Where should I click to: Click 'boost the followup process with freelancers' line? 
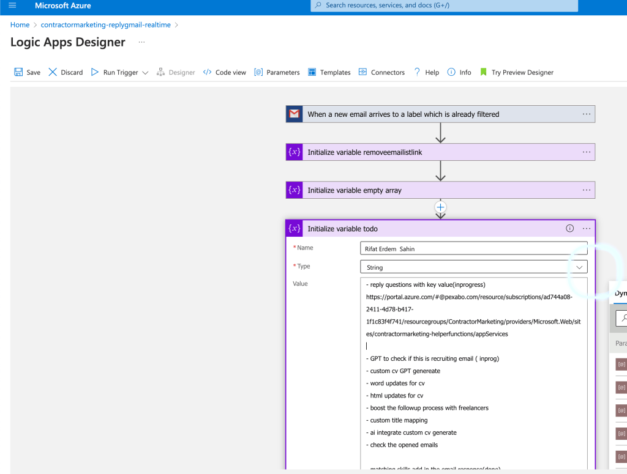coord(427,408)
